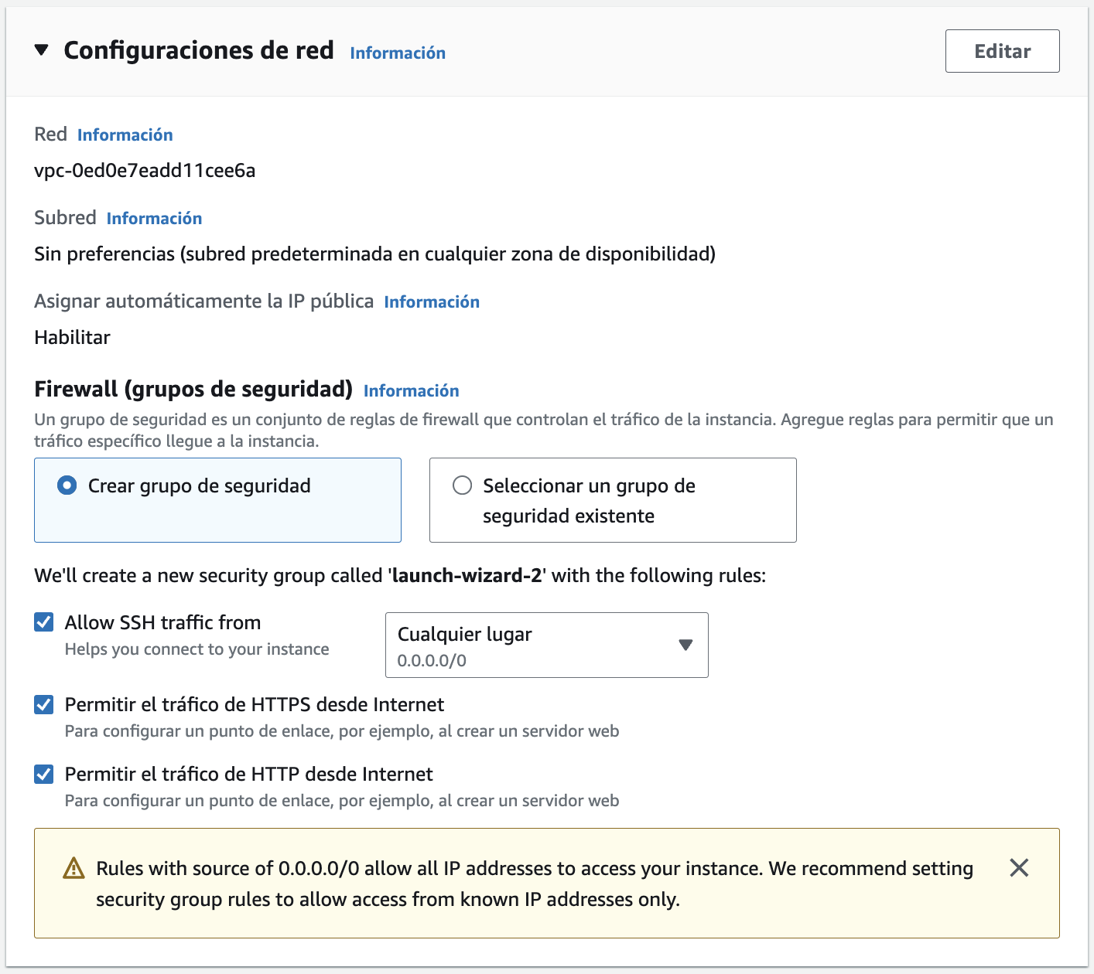Click the Habilitar value text
This screenshot has width=1094, height=974.
(72, 337)
